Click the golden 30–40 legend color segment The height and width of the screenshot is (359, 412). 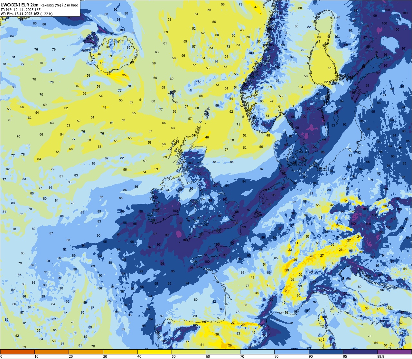click(x=120, y=352)
